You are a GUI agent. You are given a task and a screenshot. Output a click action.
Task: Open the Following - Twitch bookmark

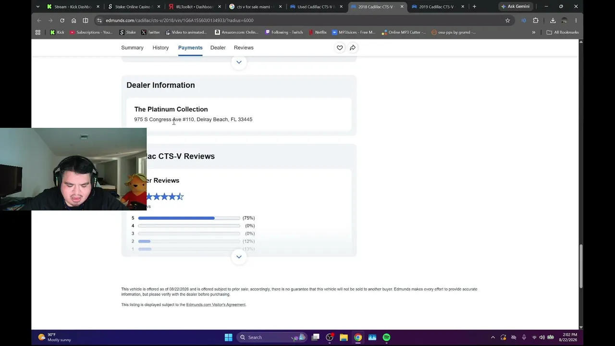tap(284, 32)
